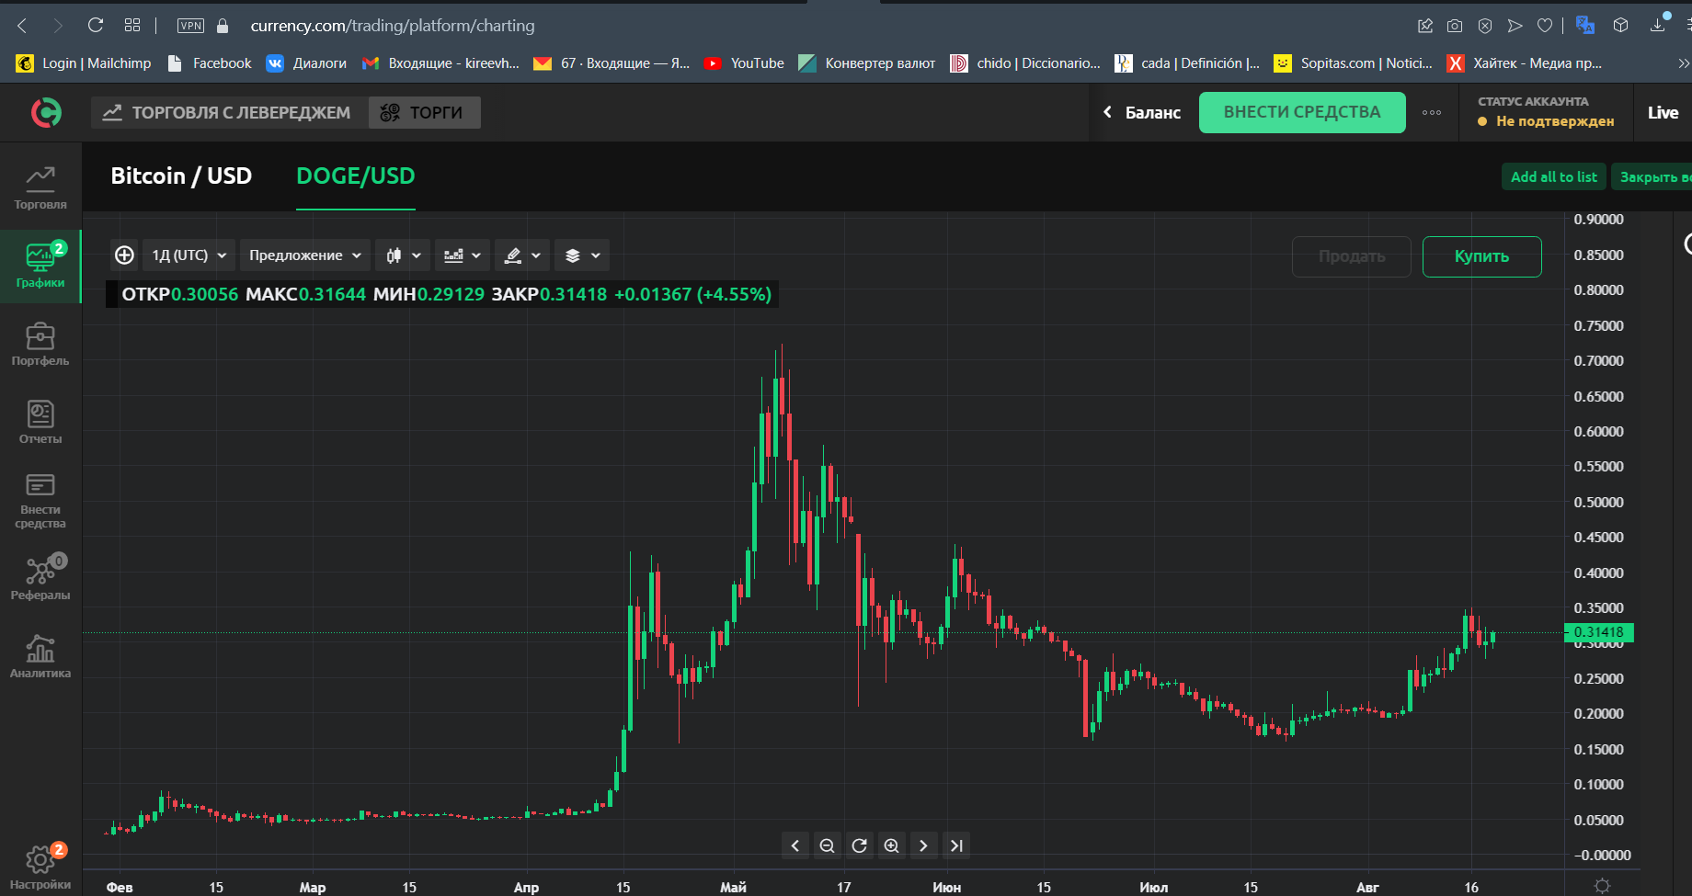The image size is (1692, 896).
Task: Open the Конвертер валют bookmark
Action: coord(867,63)
